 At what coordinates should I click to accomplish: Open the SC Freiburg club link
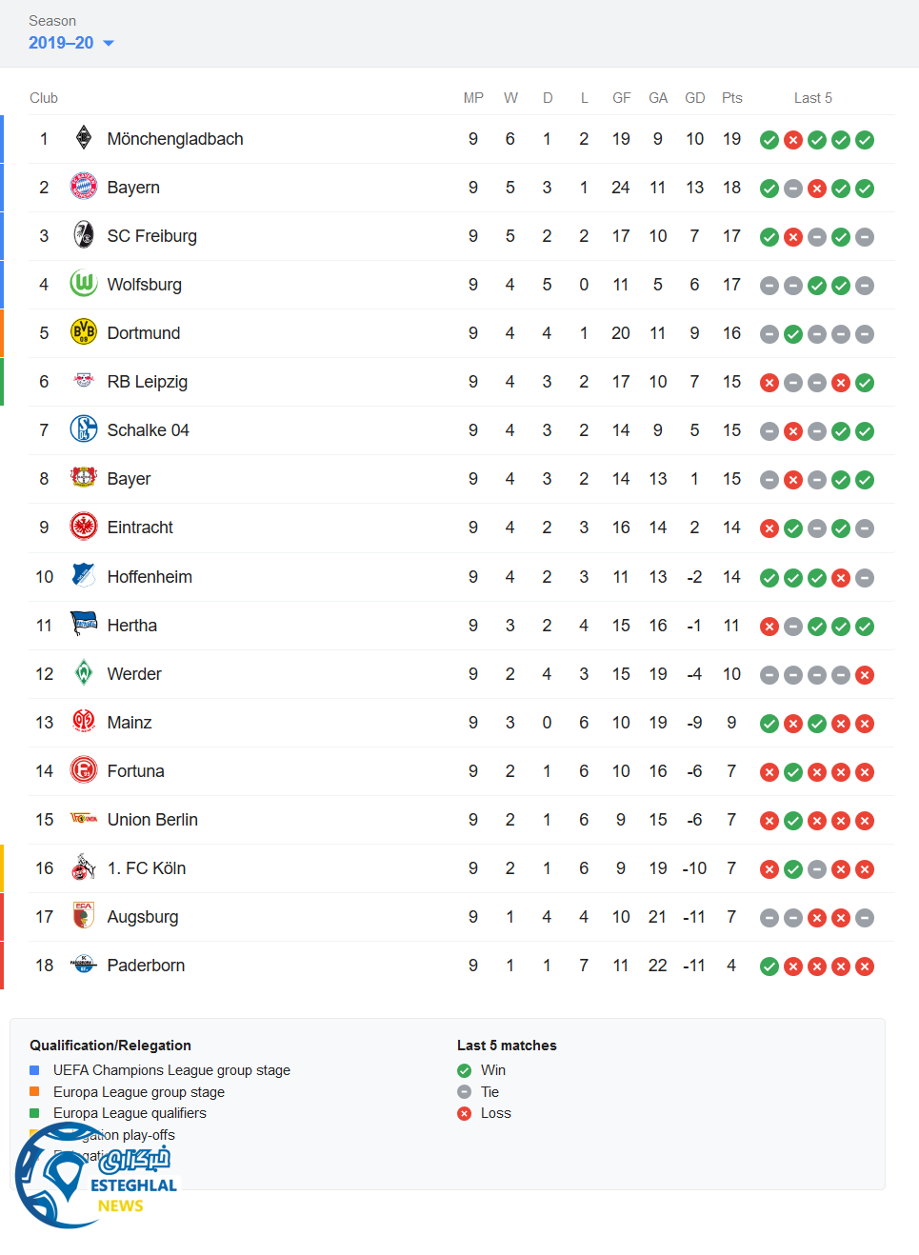tap(151, 236)
